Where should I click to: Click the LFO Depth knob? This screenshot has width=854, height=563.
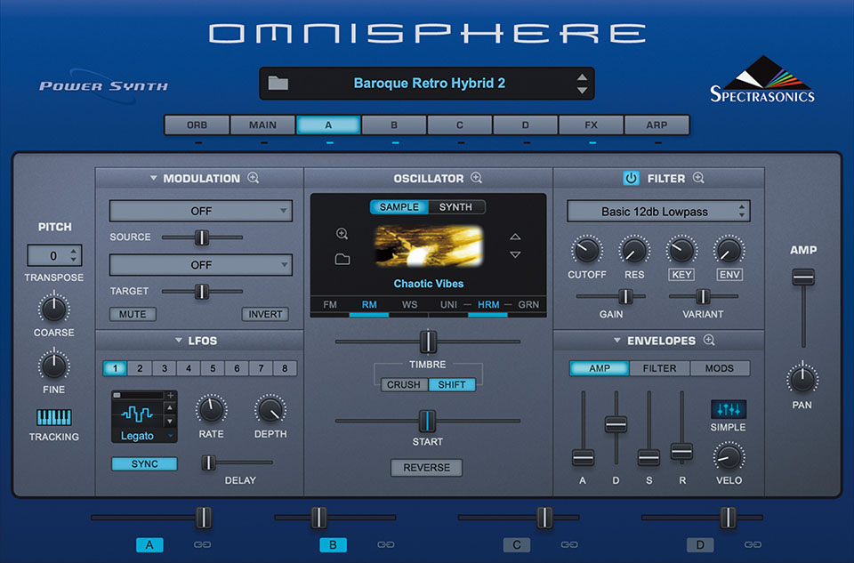270,409
